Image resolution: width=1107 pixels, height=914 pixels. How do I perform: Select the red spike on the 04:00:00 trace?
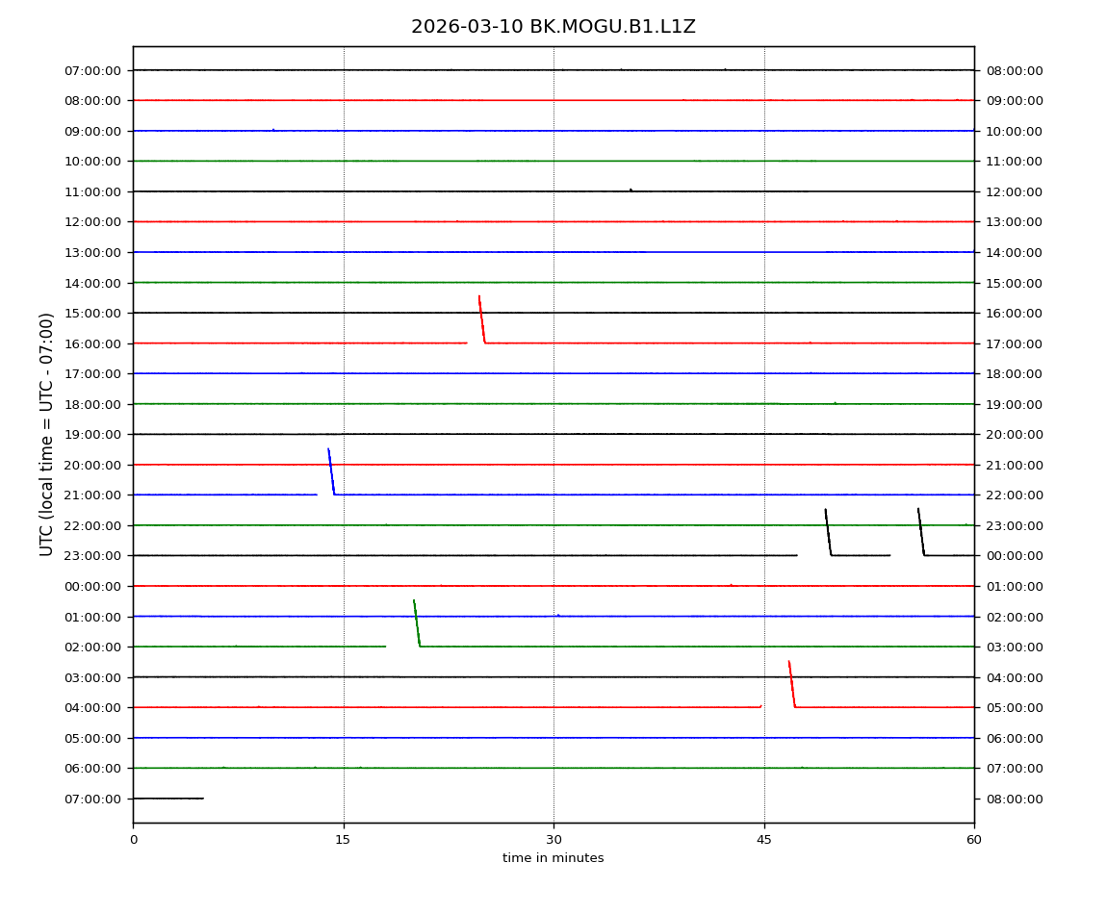[x=791, y=683]
